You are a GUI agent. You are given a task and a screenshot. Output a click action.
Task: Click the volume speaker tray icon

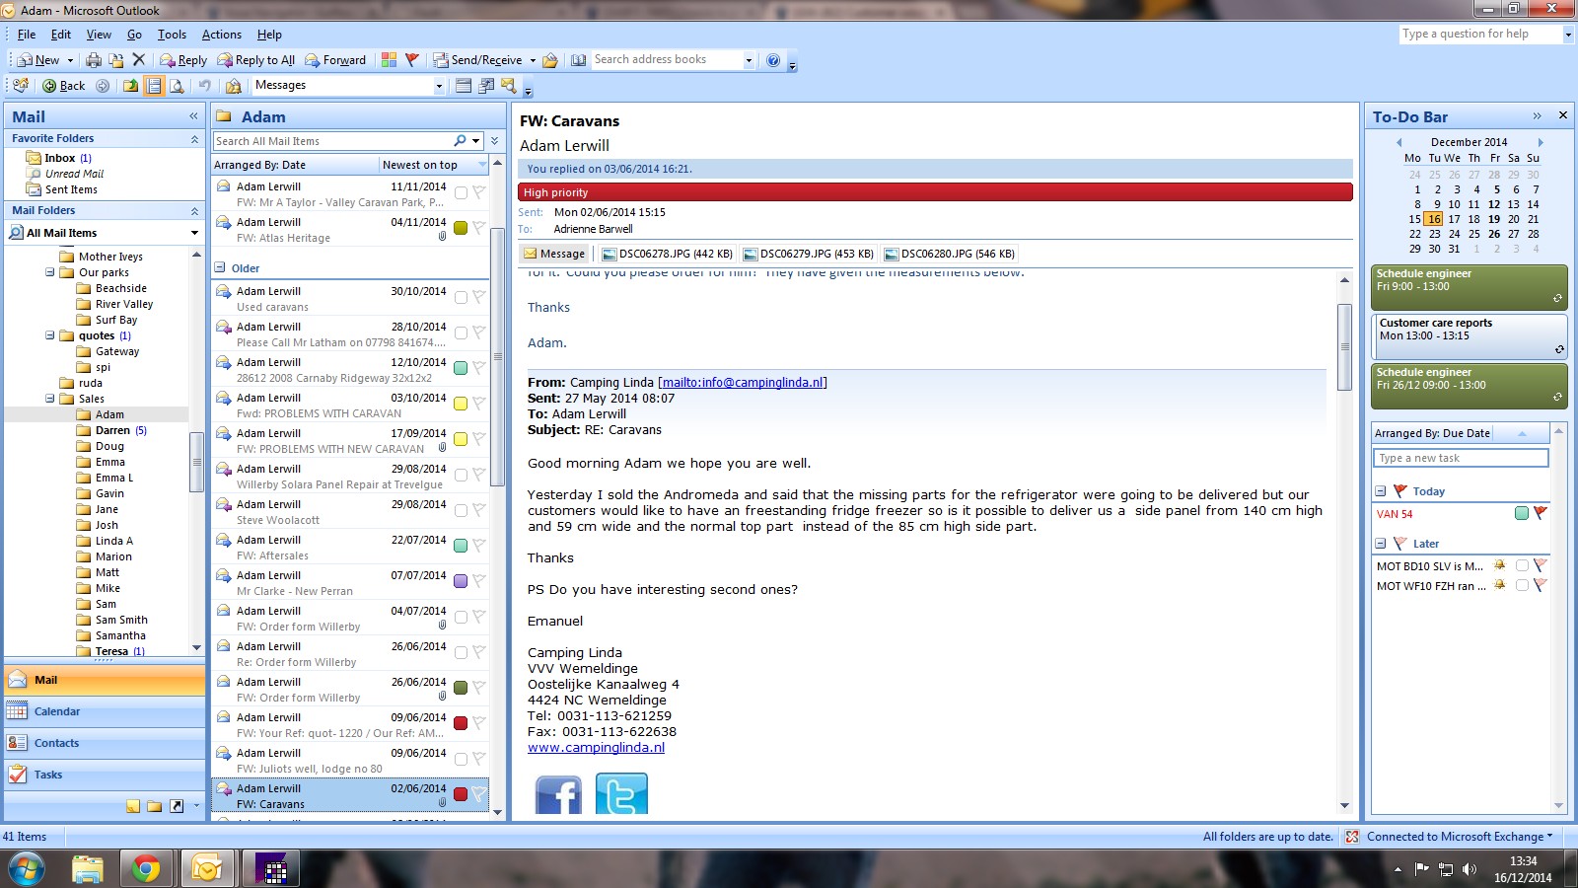coord(1470,869)
